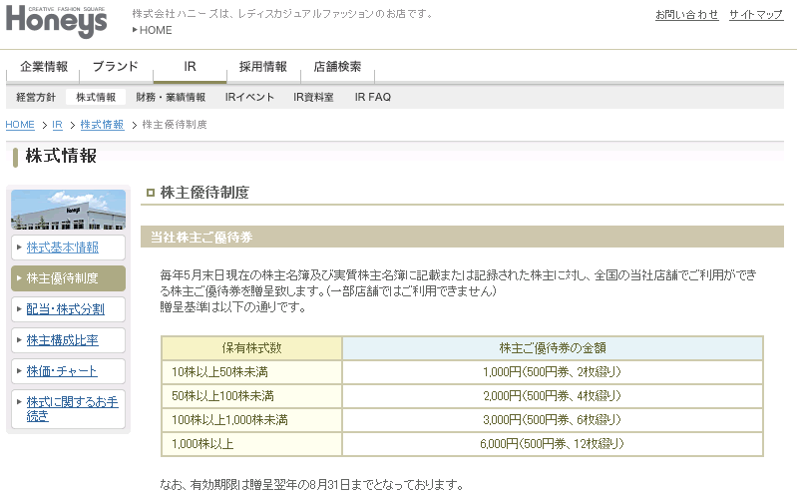Image resolution: width=797 pixels, height=498 pixels.
Task: Click the building photo thumbnail in sidebar
Action: [x=68, y=210]
